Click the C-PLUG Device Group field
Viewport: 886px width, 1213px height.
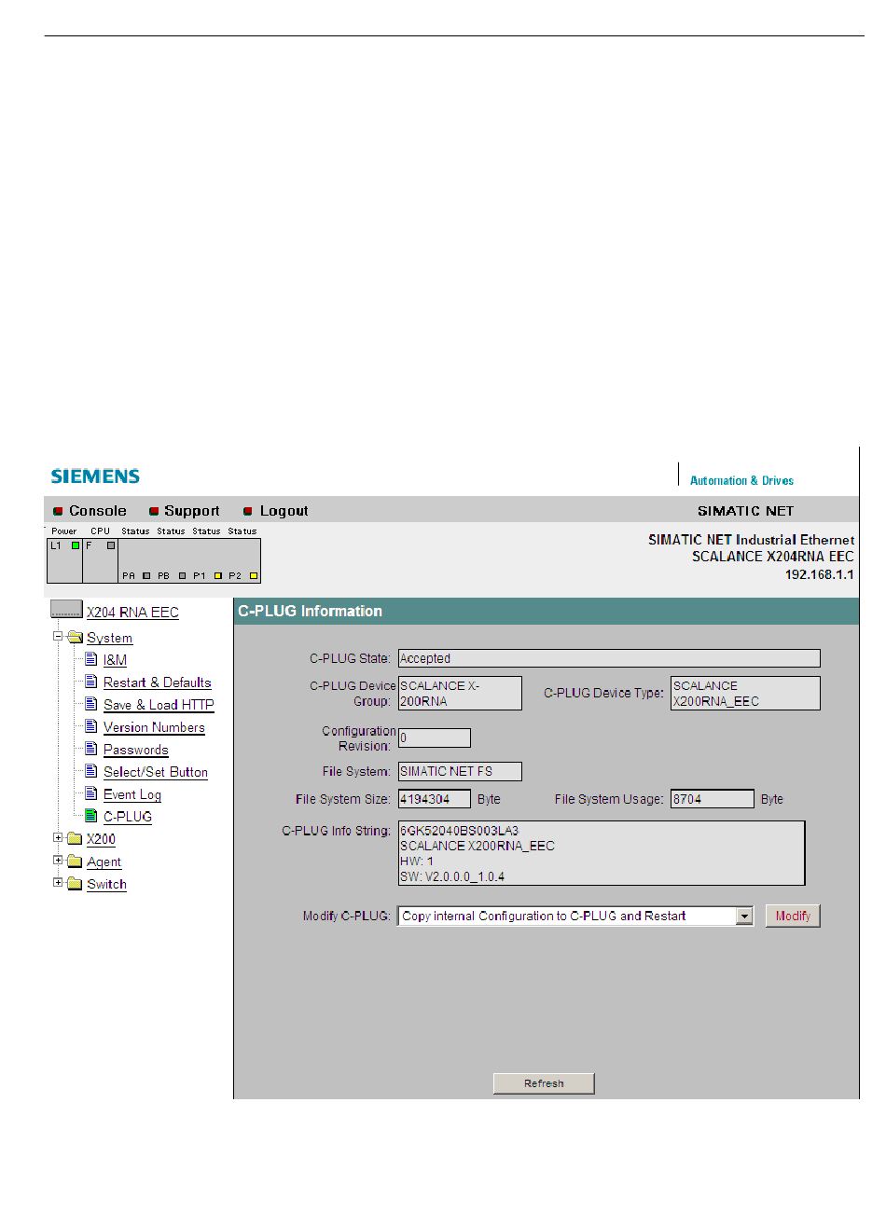click(x=460, y=694)
